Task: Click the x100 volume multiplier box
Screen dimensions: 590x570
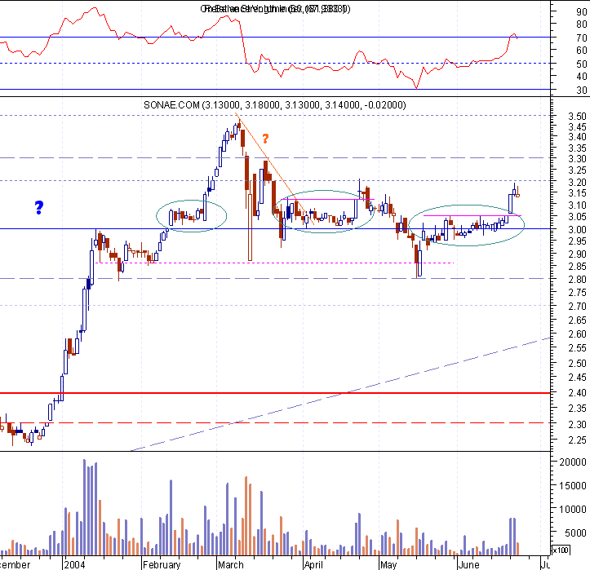Action: coord(561,550)
